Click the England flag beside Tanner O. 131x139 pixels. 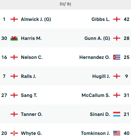click(x=14, y=114)
